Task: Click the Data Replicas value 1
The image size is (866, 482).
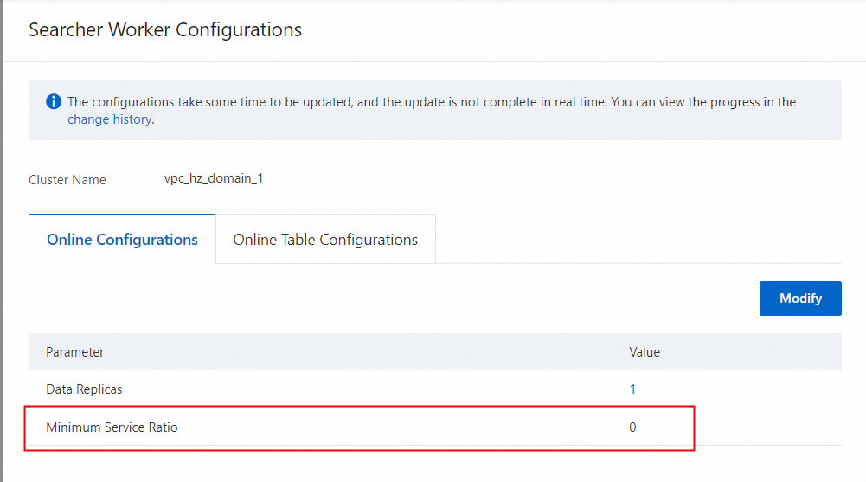Action: [632, 389]
